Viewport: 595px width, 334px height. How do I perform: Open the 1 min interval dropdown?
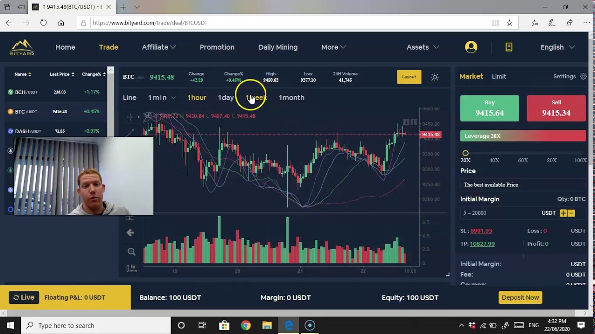[162, 97]
